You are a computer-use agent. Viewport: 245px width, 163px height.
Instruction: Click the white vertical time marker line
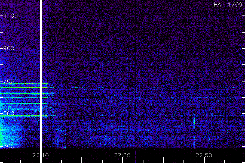pos(41,81)
